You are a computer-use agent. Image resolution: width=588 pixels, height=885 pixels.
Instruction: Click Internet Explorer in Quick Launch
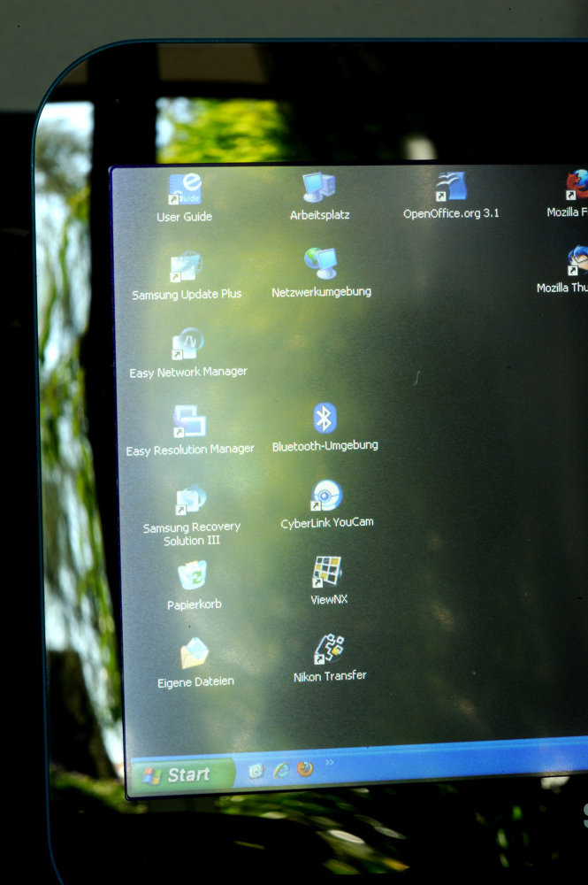pos(281,770)
